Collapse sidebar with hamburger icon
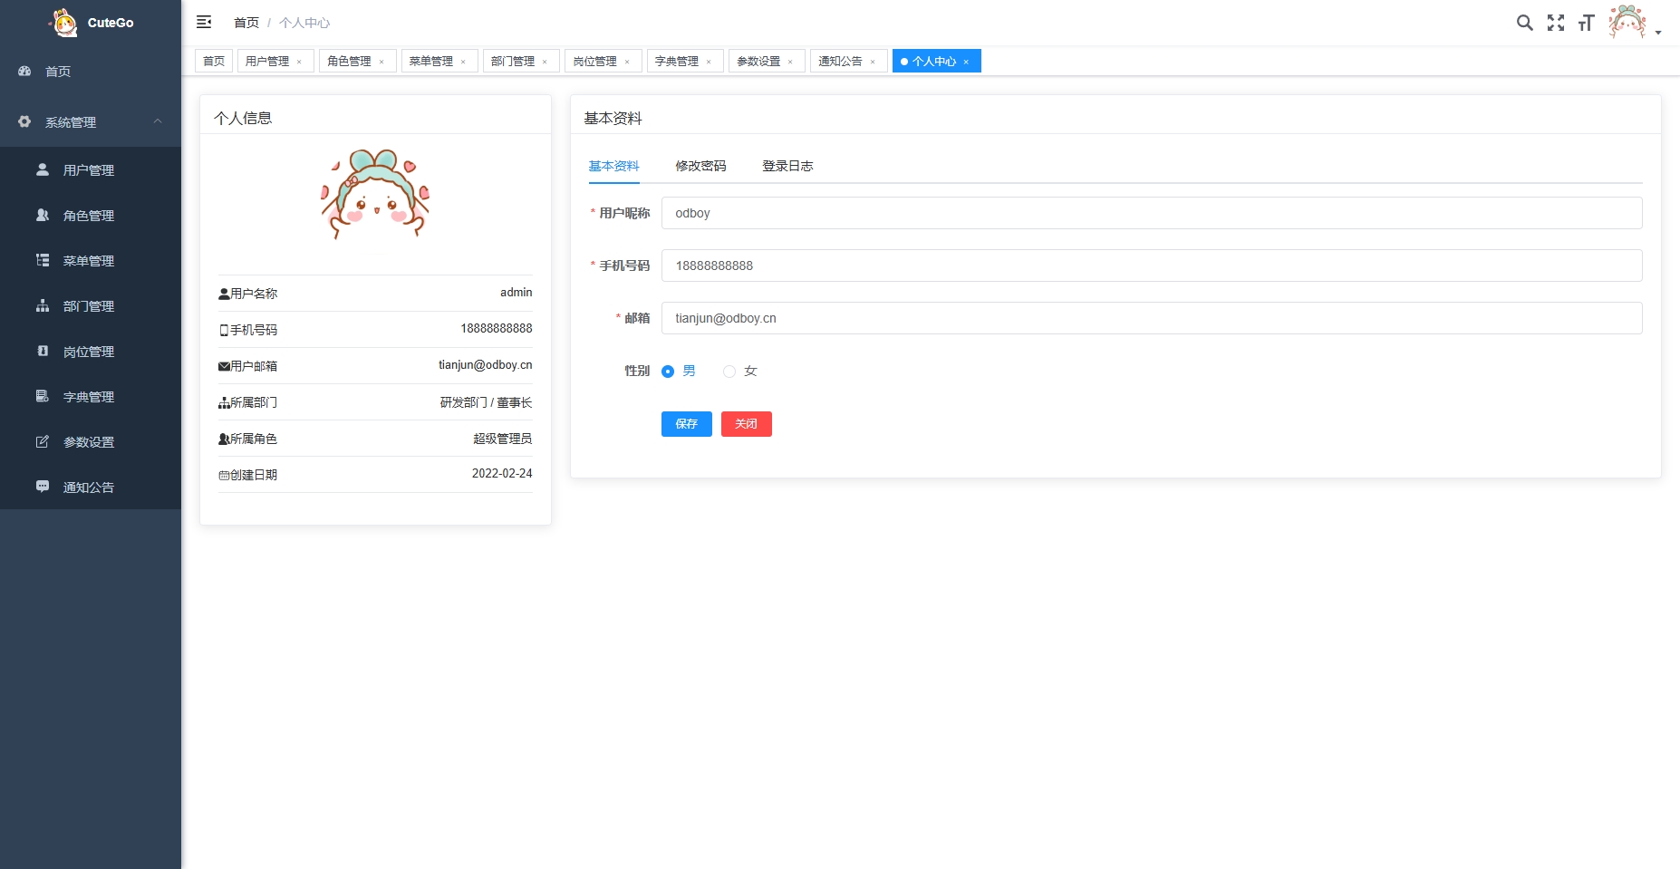The image size is (1680, 869). (x=204, y=22)
